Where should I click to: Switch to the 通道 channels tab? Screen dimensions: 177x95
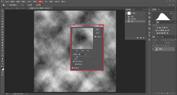[158, 37]
